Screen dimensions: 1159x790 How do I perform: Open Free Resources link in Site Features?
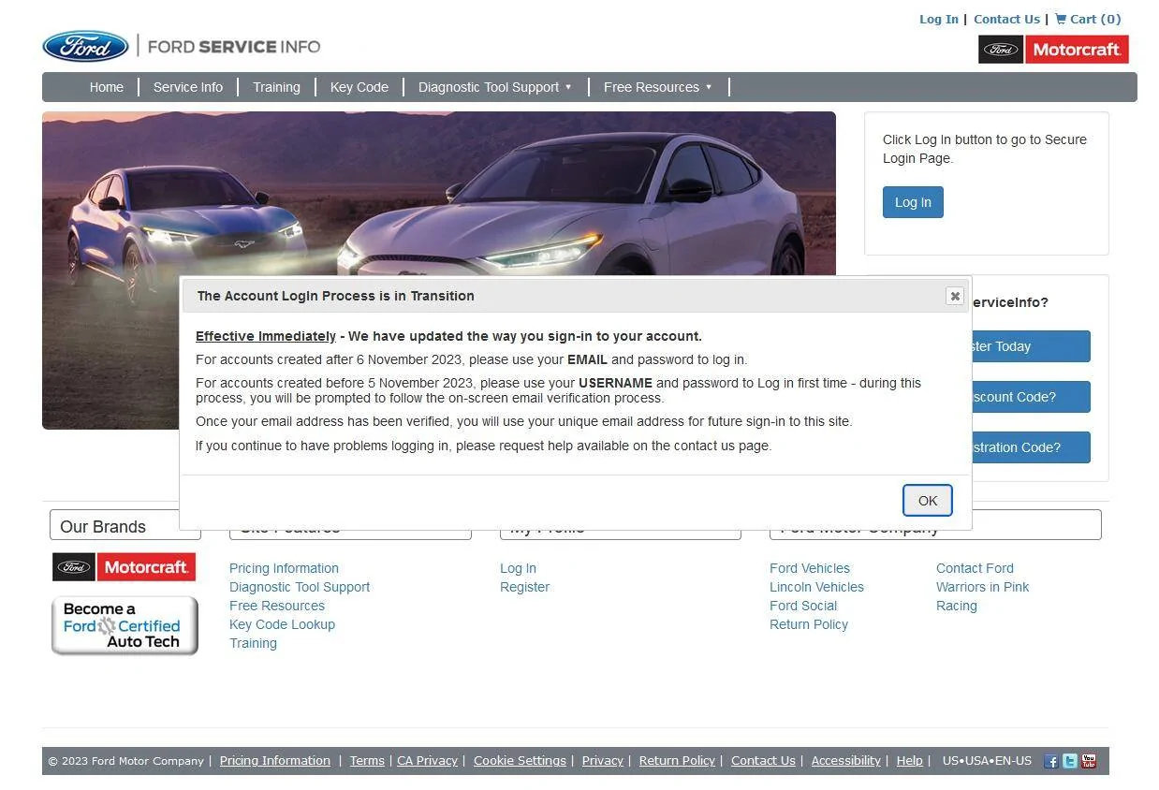click(277, 606)
